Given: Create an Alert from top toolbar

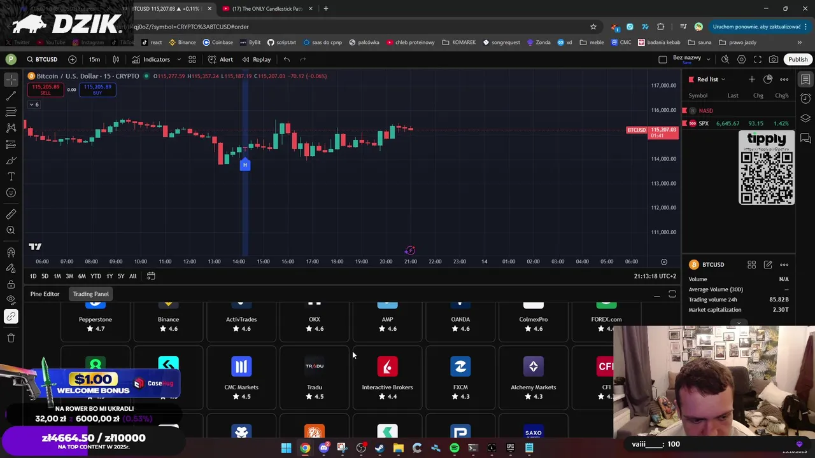Looking at the screenshot, I should 220,59.
